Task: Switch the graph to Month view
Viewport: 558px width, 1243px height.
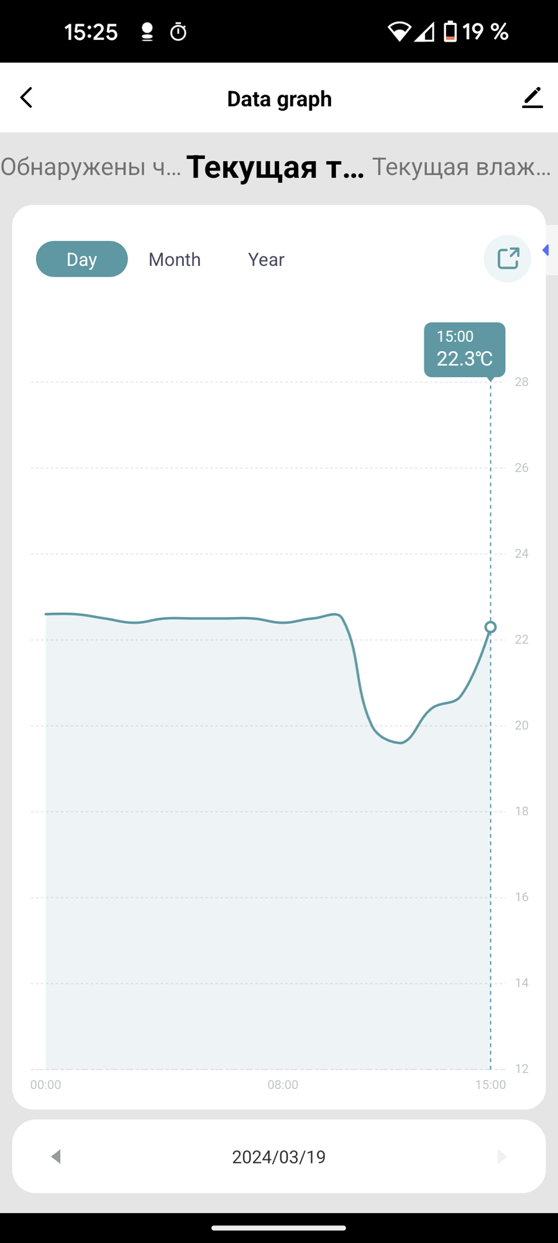Action: (175, 259)
